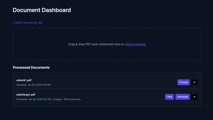
Task: Click the 6 pages detail
Action: coord(58,99)
